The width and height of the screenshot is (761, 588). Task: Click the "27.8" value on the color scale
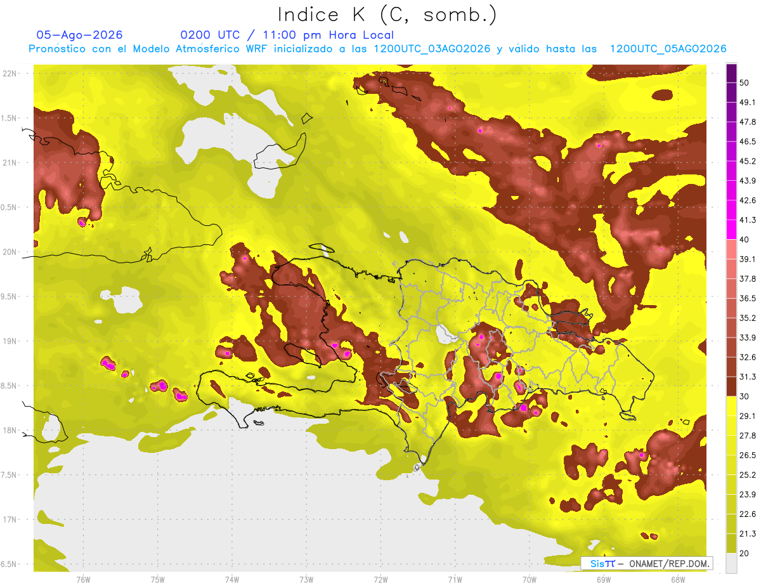[x=747, y=436]
